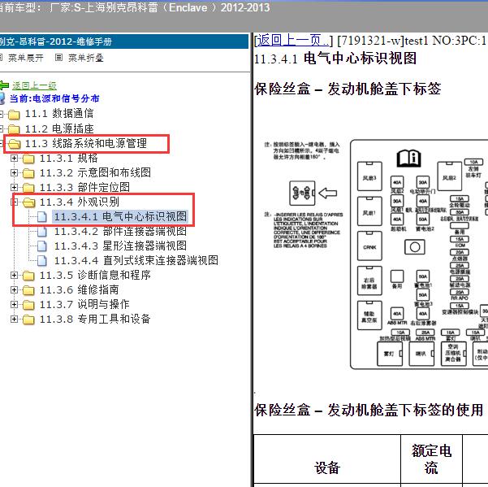
Task: Select 11.3.2 示意图和布线图 label
Action: click(95, 172)
